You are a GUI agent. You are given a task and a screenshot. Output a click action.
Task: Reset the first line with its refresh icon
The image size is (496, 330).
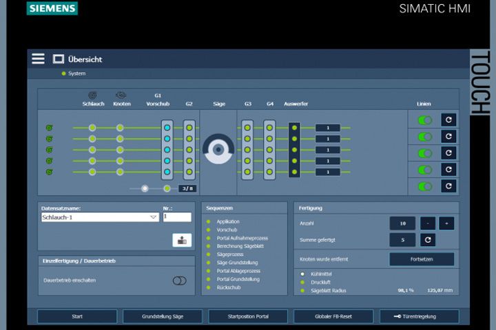pos(448,120)
